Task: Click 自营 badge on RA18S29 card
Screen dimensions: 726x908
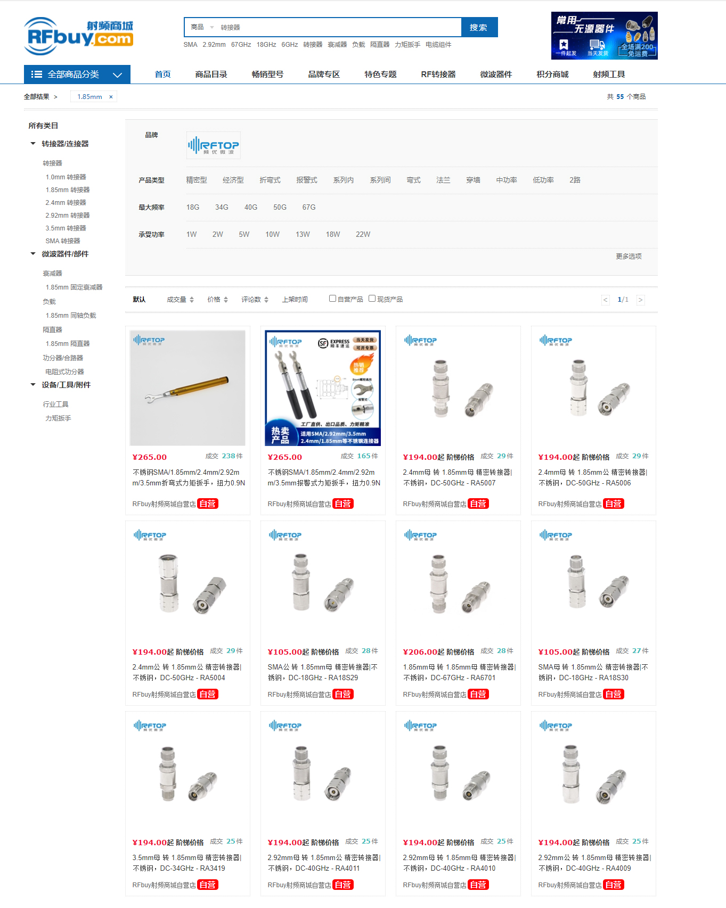Action: (x=343, y=694)
